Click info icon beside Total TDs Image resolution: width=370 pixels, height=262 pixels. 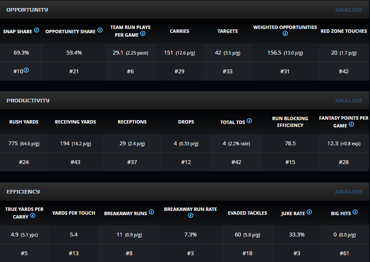tap(249, 121)
